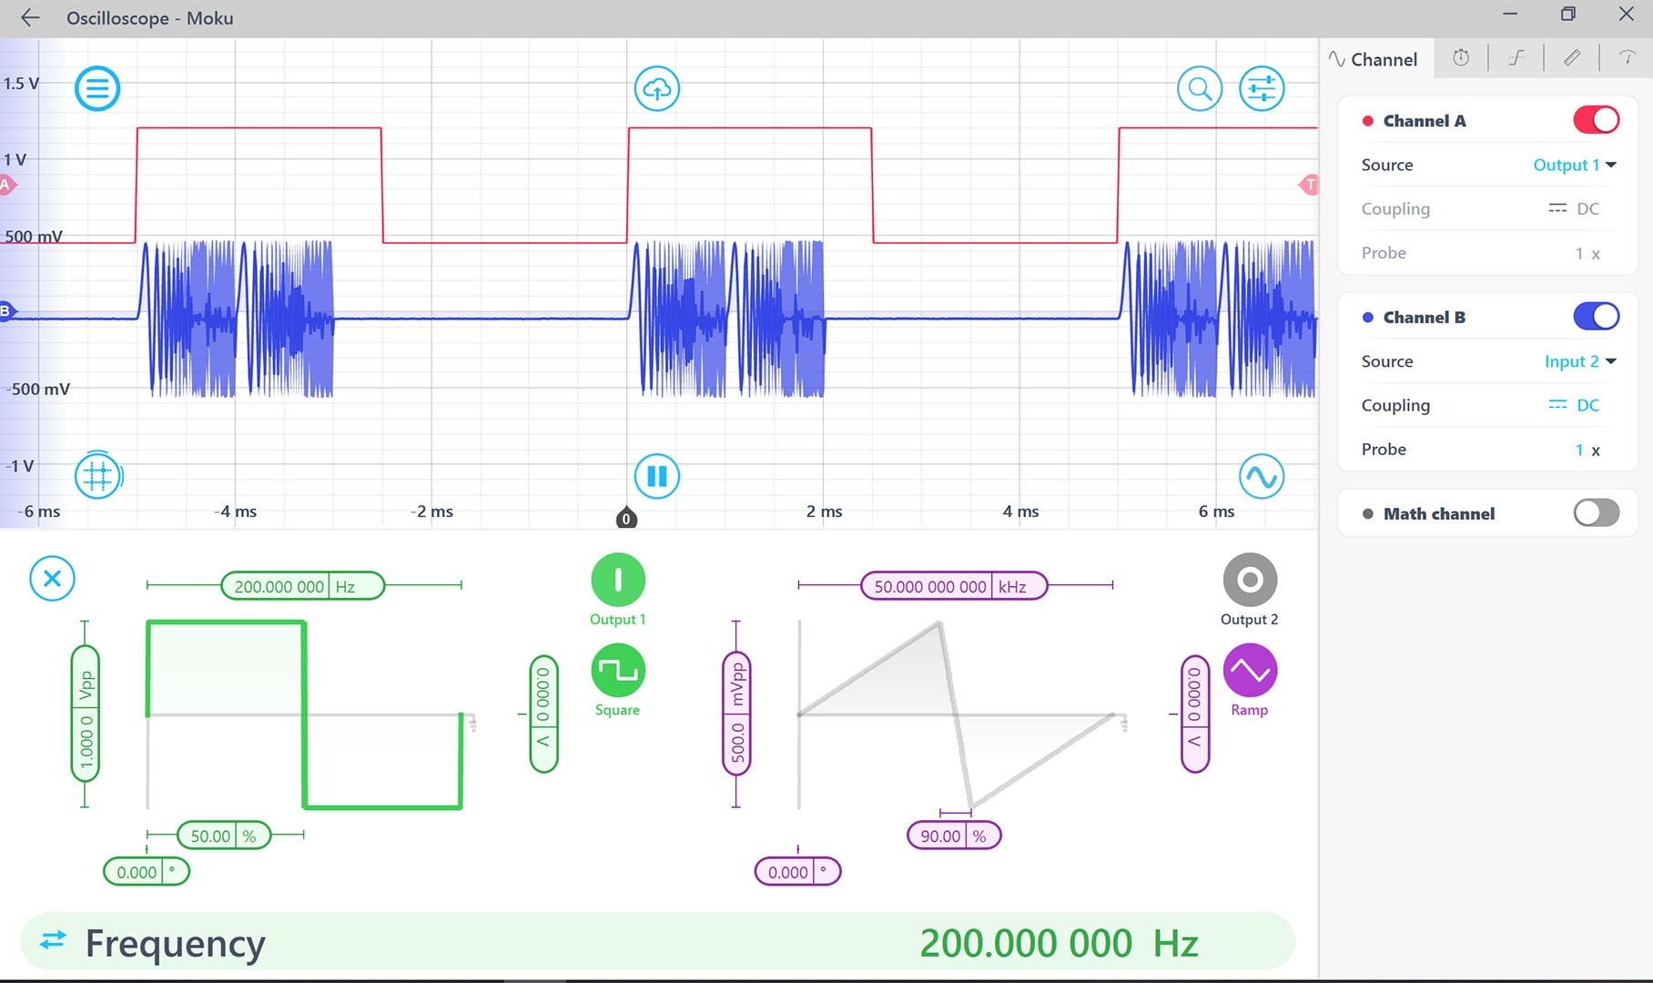Disable Channel B
Image resolution: width=1653 pixels, height=983 pixels.
pos(1595,316)
